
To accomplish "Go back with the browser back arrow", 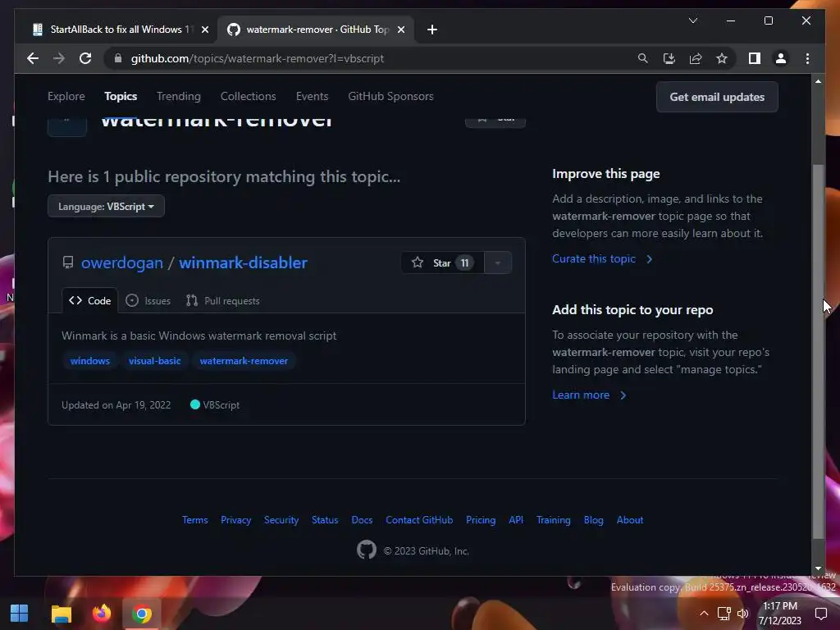I will 33,58.
